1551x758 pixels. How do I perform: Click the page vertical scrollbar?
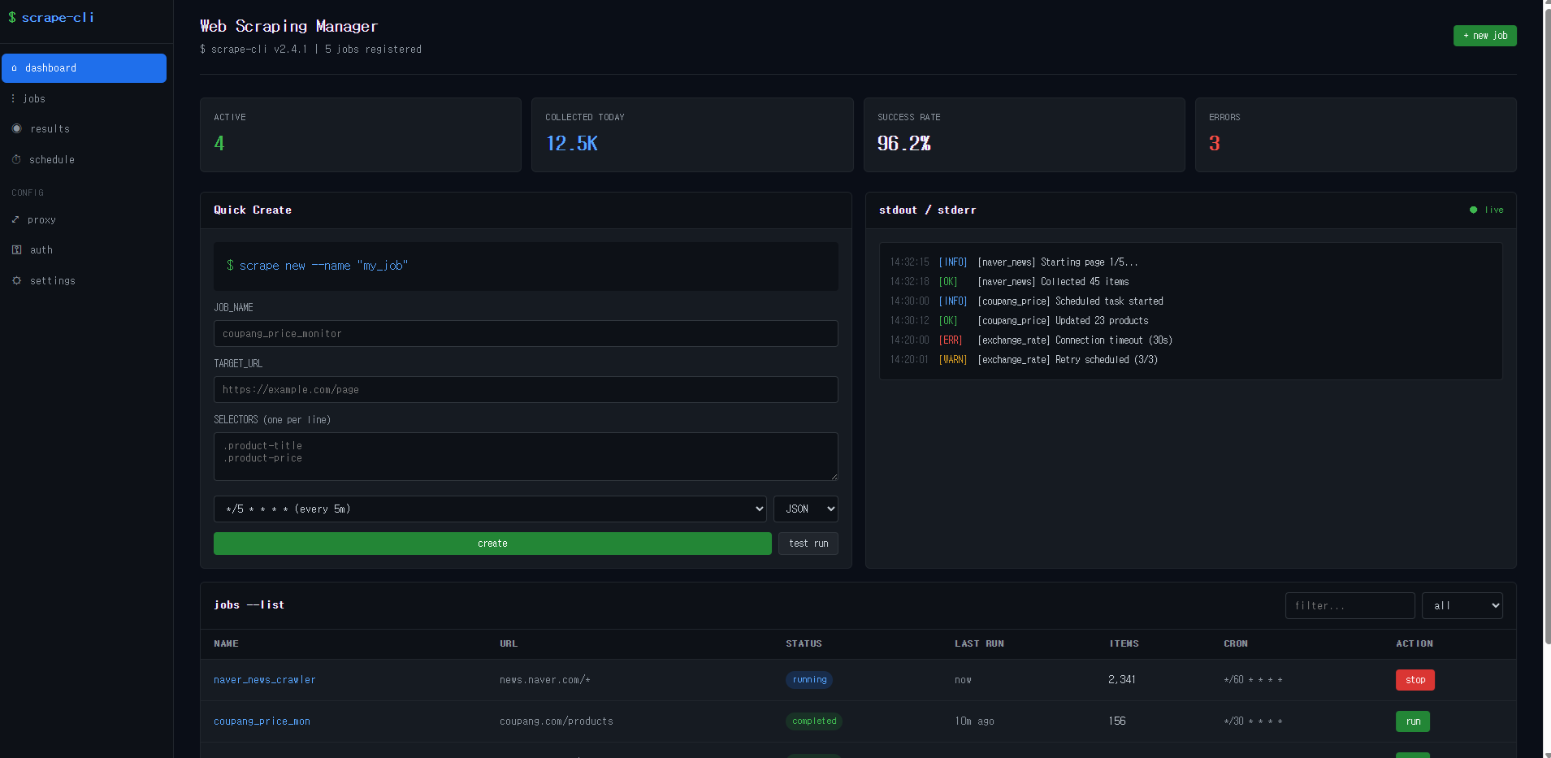[1546, 325]
